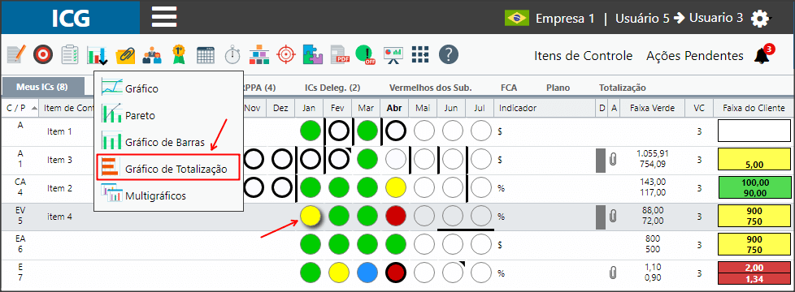Open the FCA tab
This screenshot has width=795, height=292.
509,88
